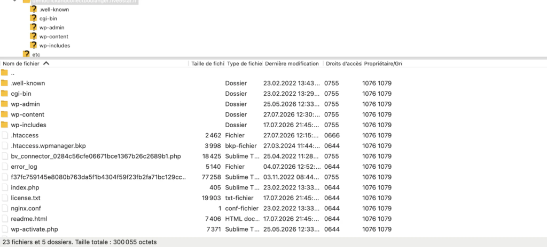Click the Propriétaire/Groupe column header
547x247 pixels.
click(382, 64)
